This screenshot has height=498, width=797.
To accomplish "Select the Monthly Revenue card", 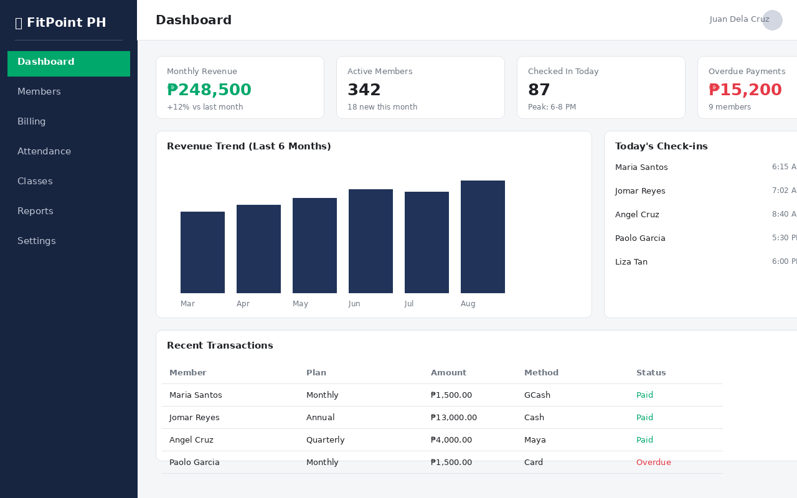I will pos(240,87).
